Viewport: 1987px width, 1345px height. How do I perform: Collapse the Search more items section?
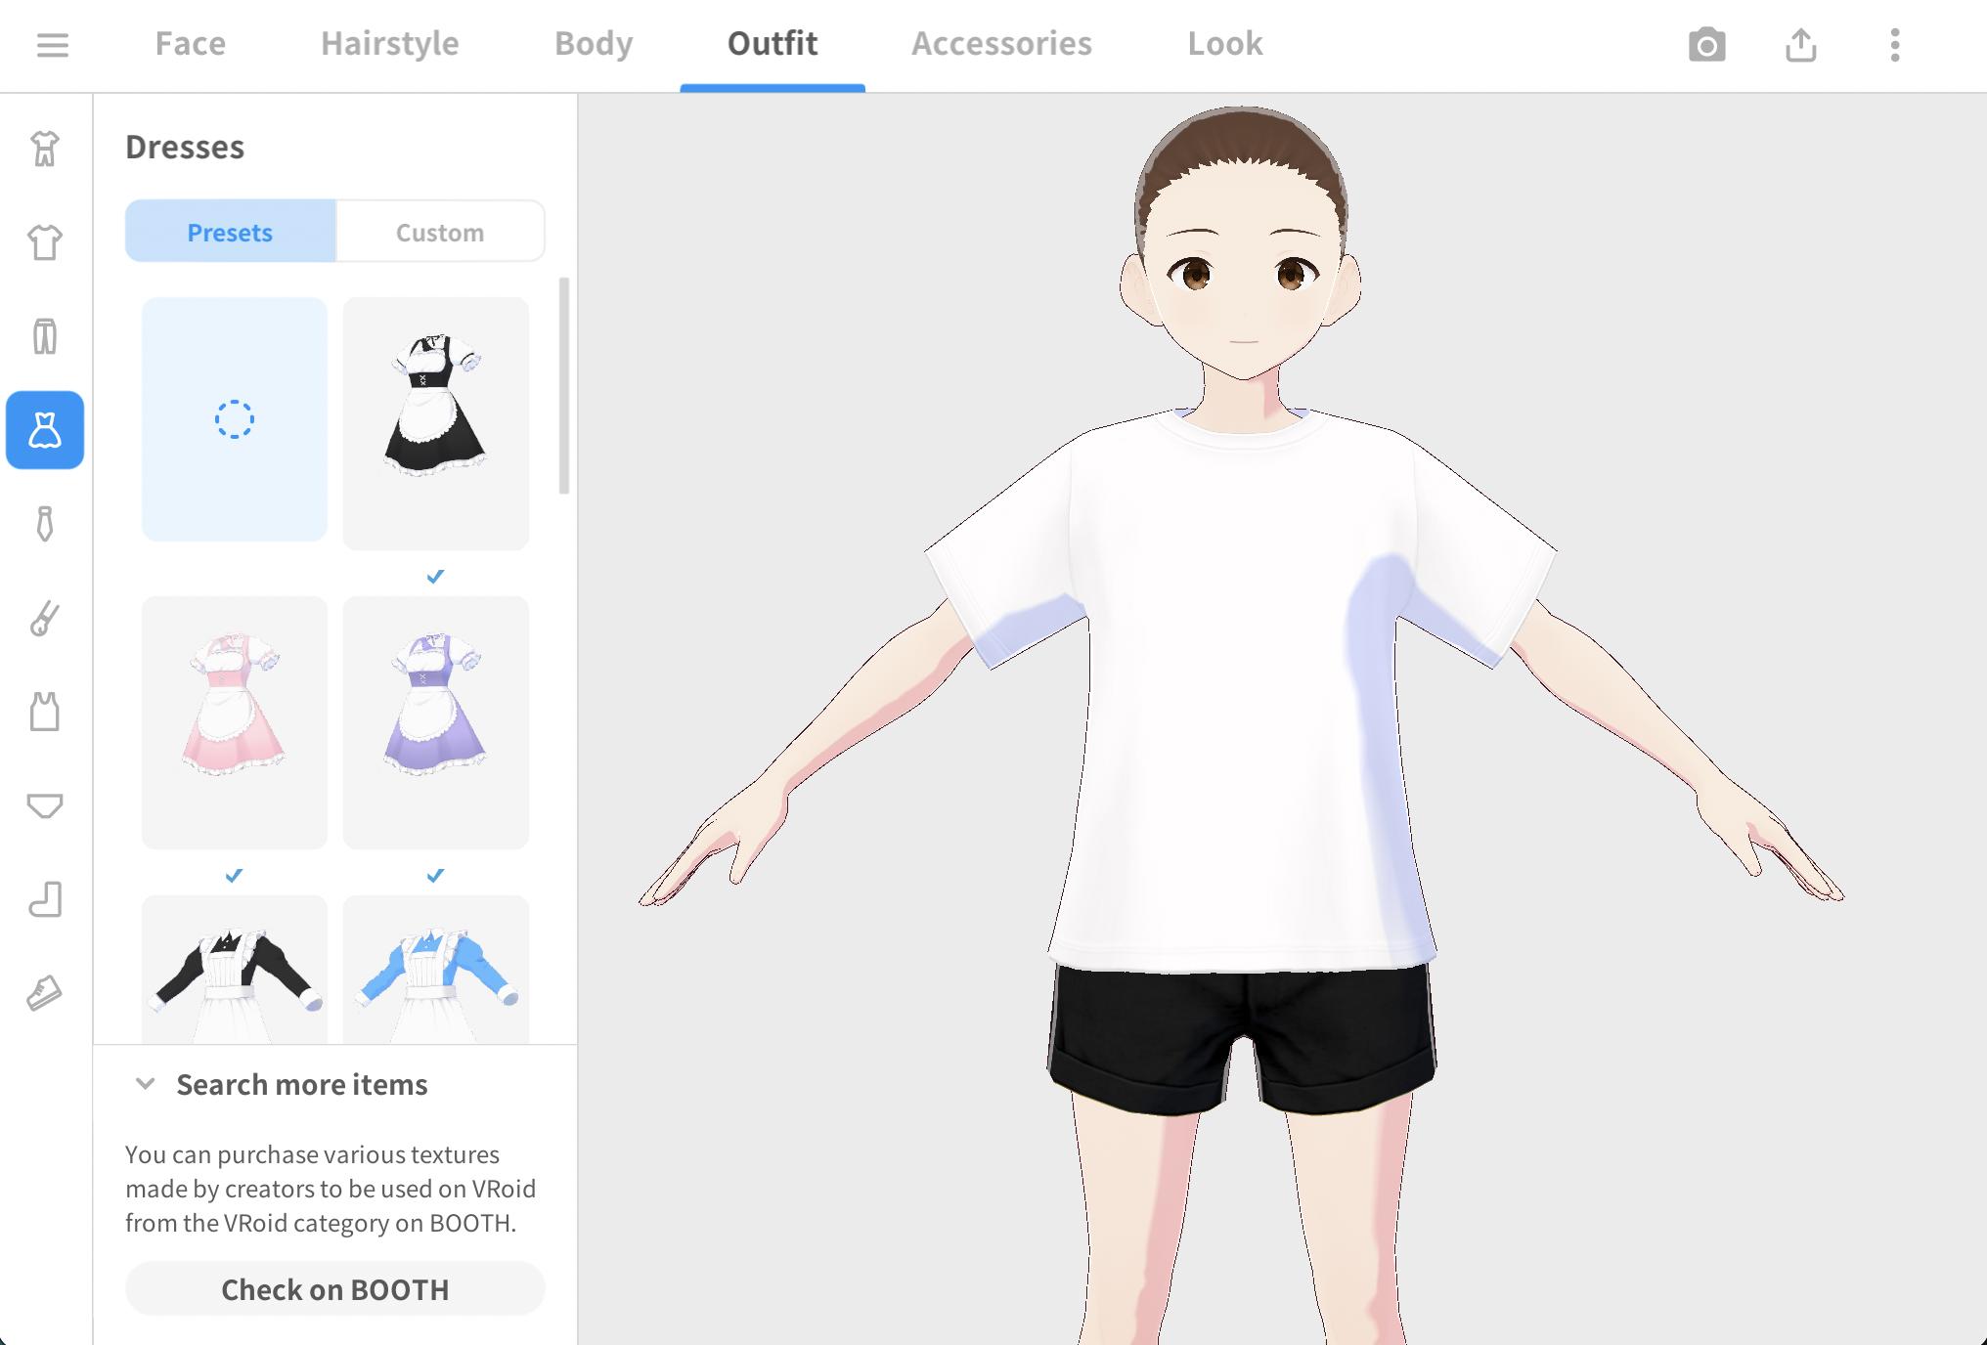pos(146,1084)
